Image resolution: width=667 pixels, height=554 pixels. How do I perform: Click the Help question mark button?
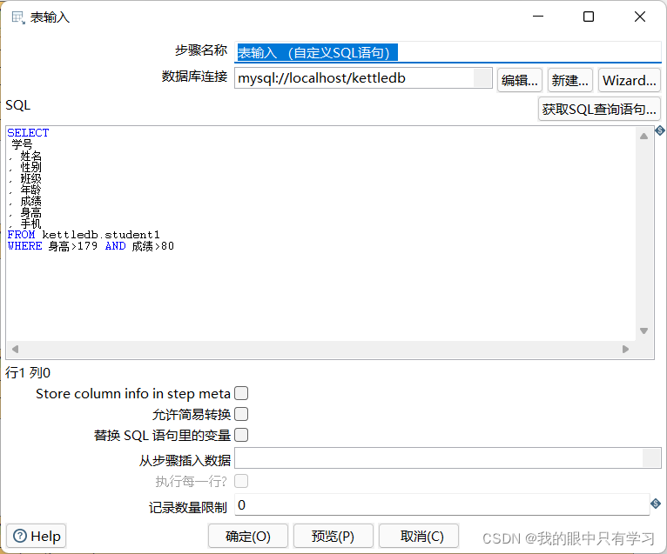tap(37, 536)
